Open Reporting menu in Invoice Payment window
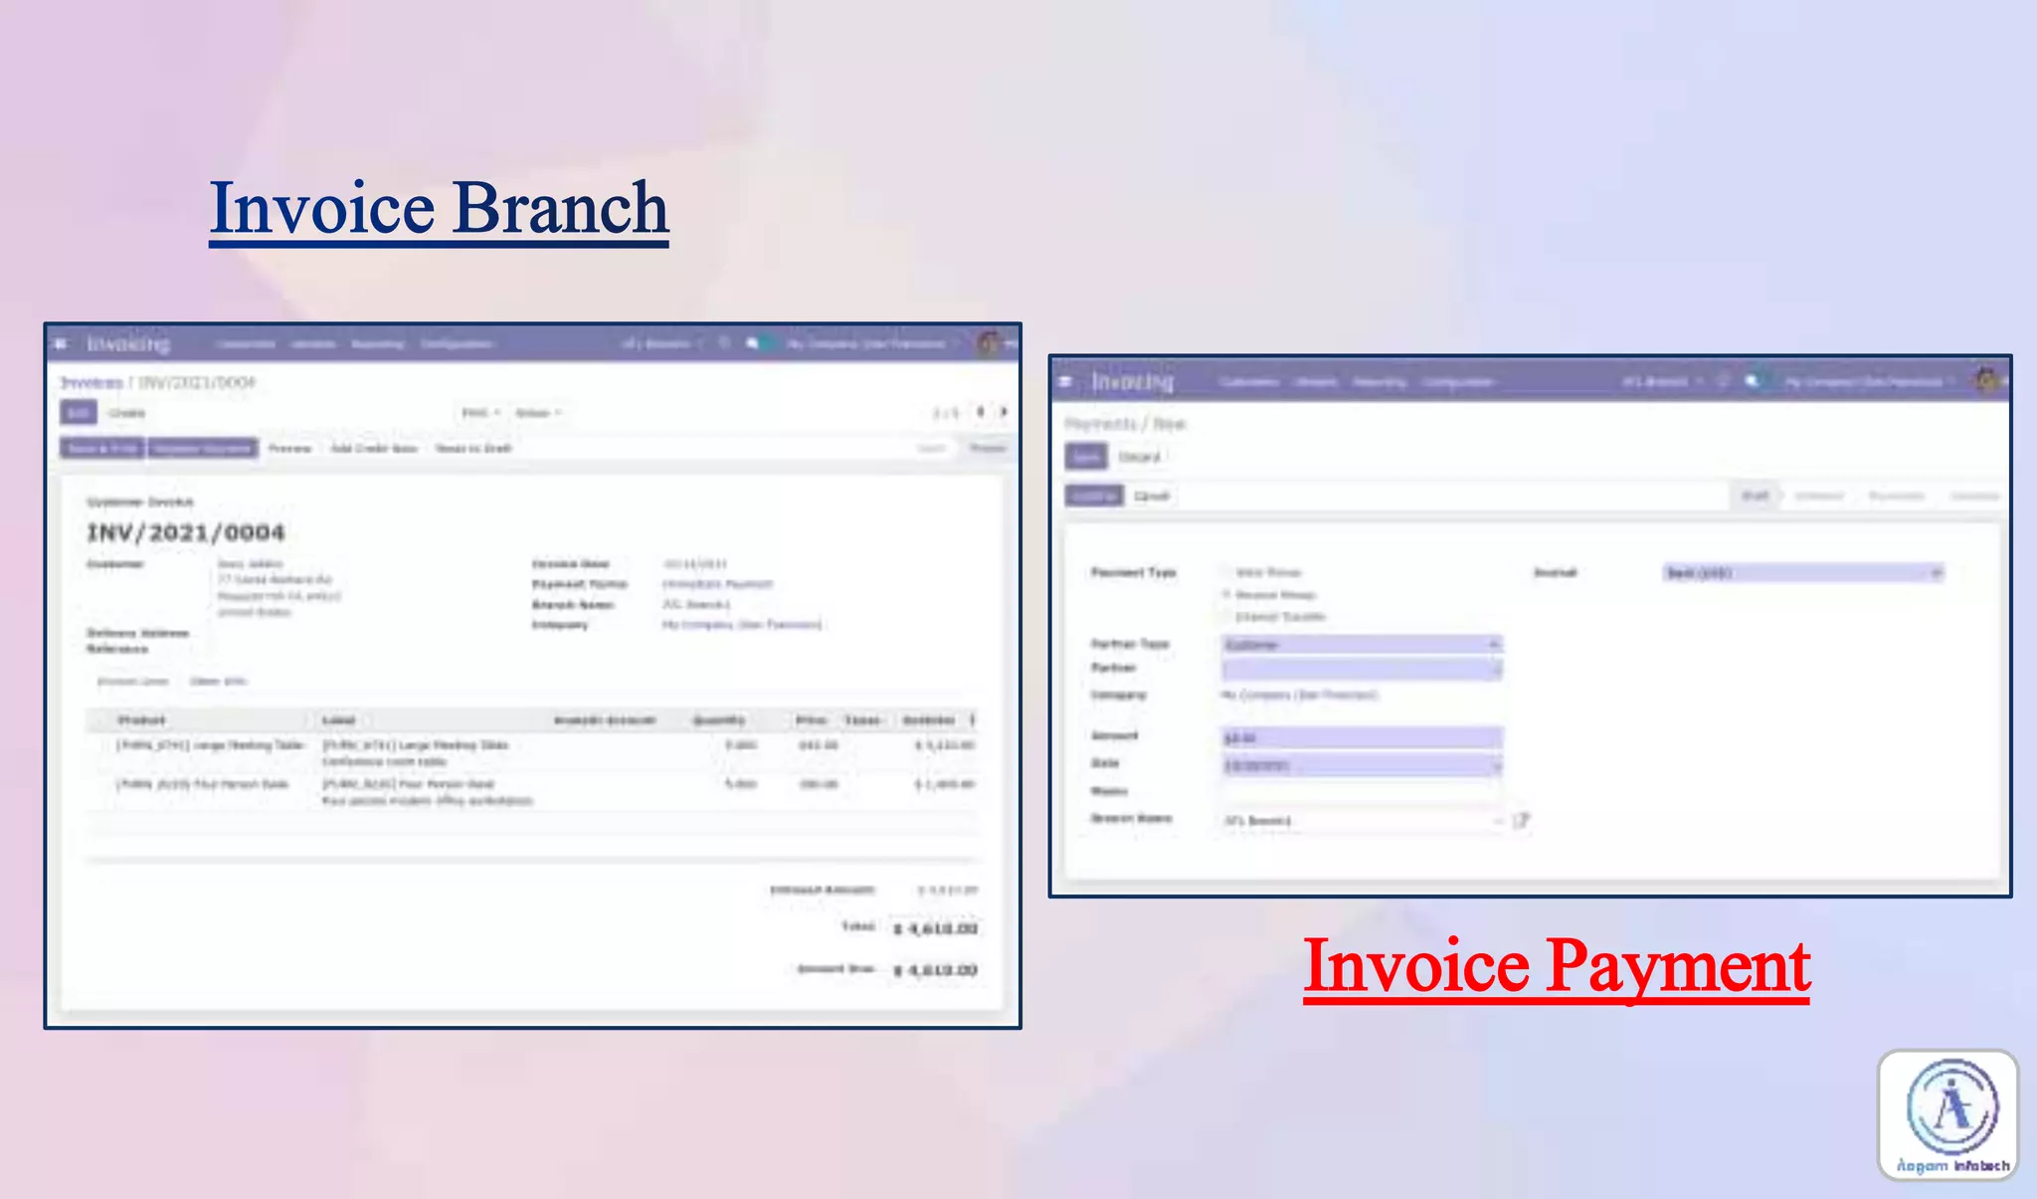The height and width of the screenshot is (1199, 2037). pos(1380,382)
